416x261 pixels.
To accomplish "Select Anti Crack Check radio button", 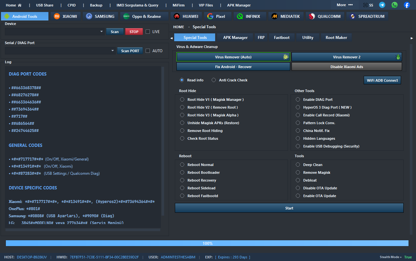I will point(214,80).
